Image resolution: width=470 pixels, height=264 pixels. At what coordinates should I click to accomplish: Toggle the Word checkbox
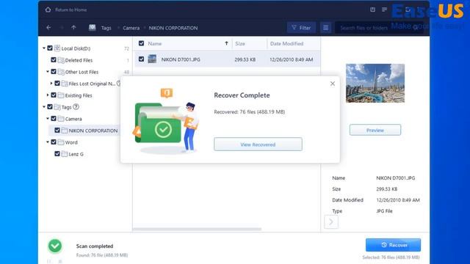pyautogui.click(x=54, y=142)
